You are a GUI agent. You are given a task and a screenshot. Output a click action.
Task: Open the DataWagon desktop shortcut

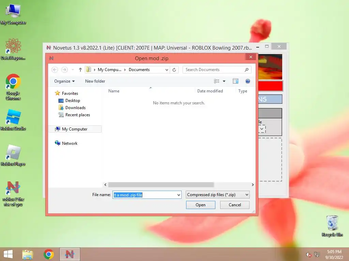point(13,49)
